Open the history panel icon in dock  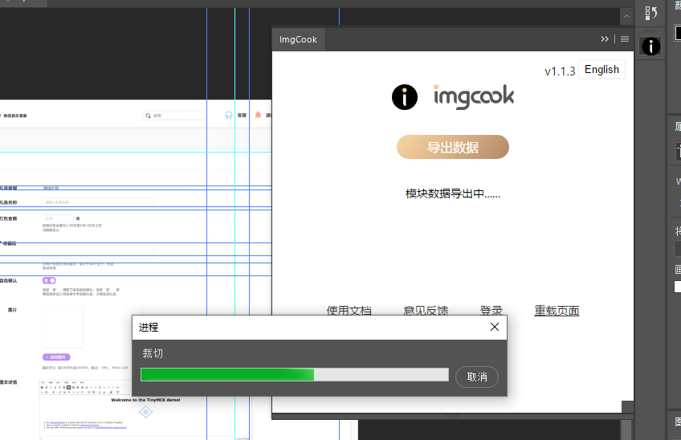pyautogui.click(x=650, y=13)
